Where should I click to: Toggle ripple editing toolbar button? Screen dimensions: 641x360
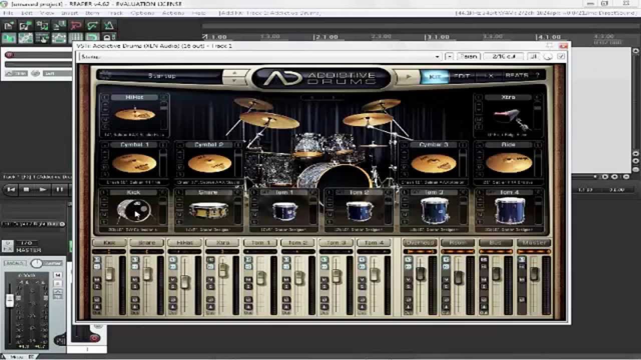pyautogui.click(x=42, y=38)
